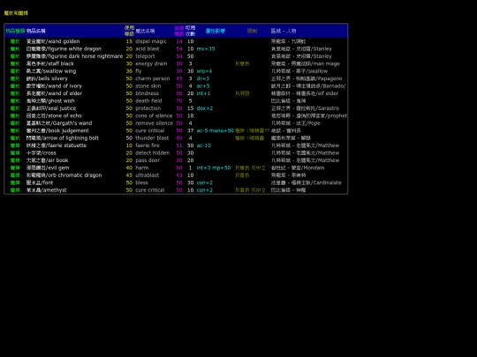The height and width of the screenshot is (357, 477).
Task: Click the 'Sarastro' location cell
Action: pyautogui.click(x=305, y=108)
